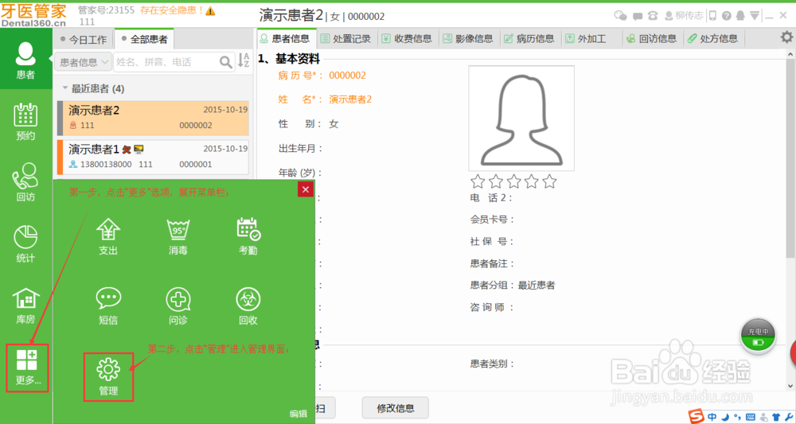The width and height of the screenshot is (796, 424).
Task: Click the Sogou input method S logo
Action: coord(696,417)
